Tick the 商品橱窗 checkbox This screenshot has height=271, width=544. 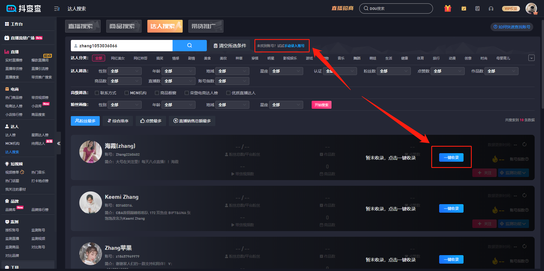click(157, 93)
